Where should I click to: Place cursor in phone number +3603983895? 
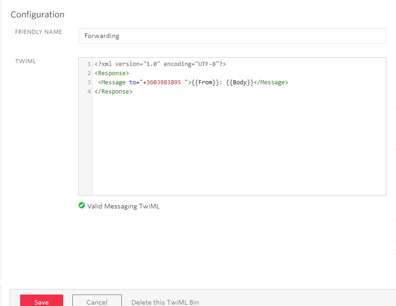pyautogui.click(x=161, y=82)
